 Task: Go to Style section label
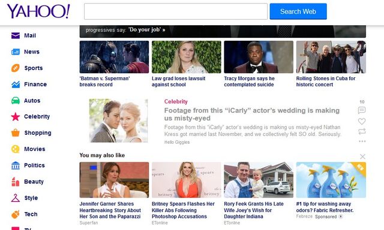click(x=31, y=198)
